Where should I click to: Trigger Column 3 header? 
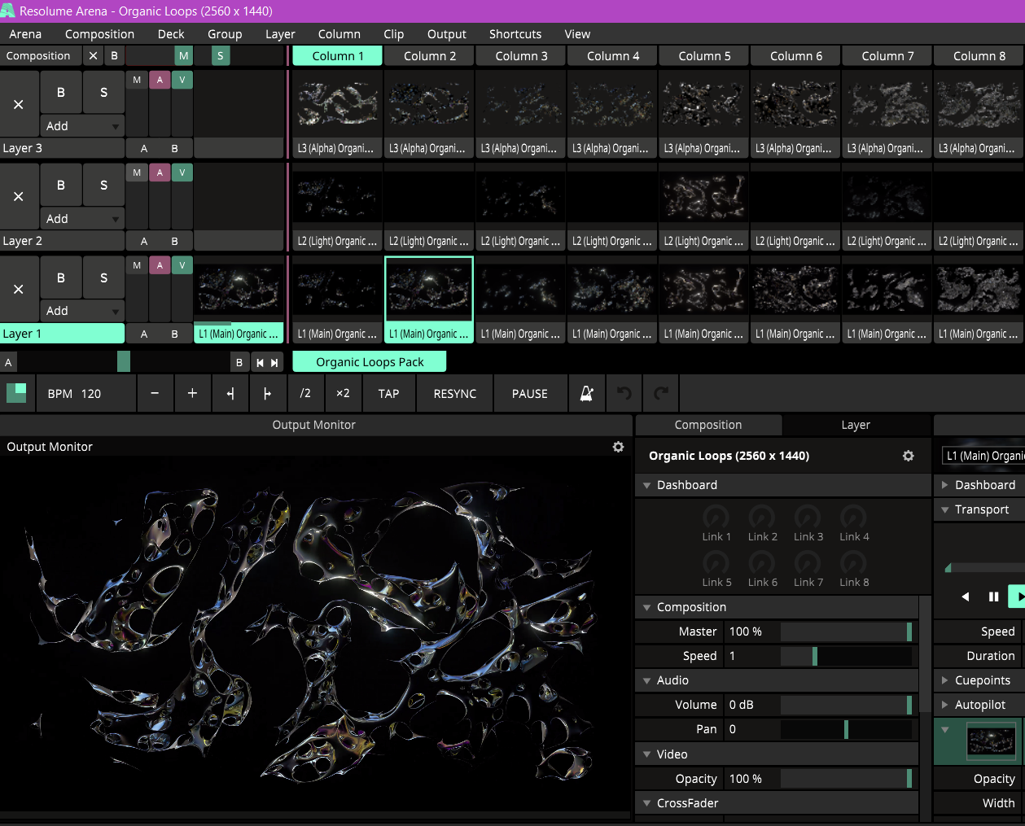coord(522,56)
